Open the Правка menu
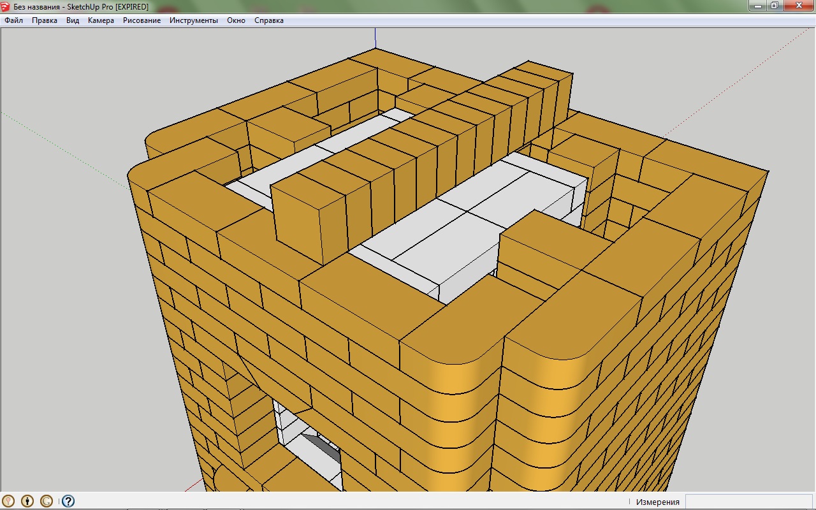Screen dimensions: 816x510 (x=45, y=20)
